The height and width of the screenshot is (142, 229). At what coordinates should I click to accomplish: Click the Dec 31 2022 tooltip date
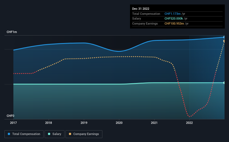[x=141, y=9]
